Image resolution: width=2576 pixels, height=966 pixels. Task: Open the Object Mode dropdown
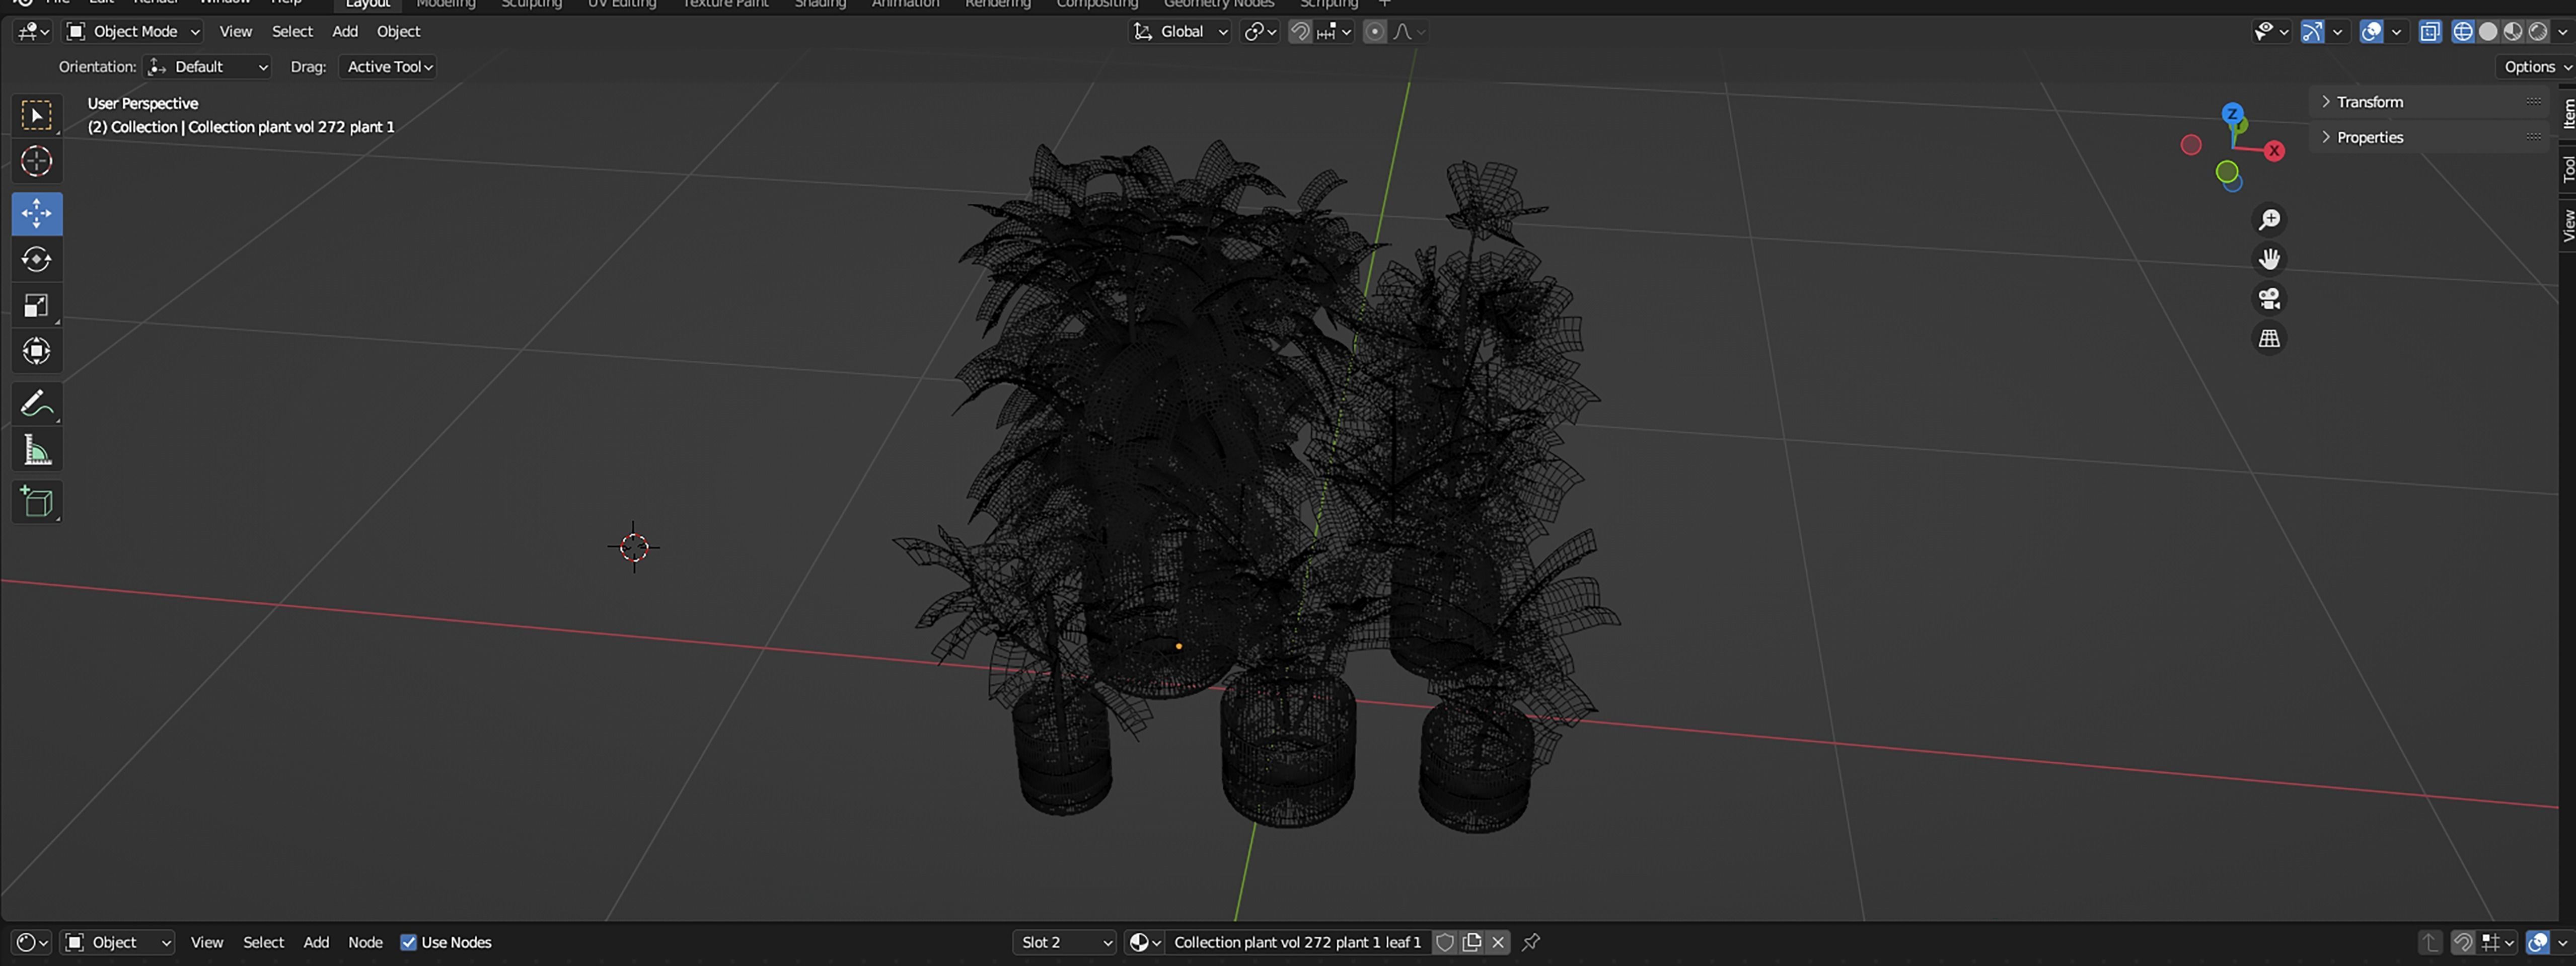point(133,32)
